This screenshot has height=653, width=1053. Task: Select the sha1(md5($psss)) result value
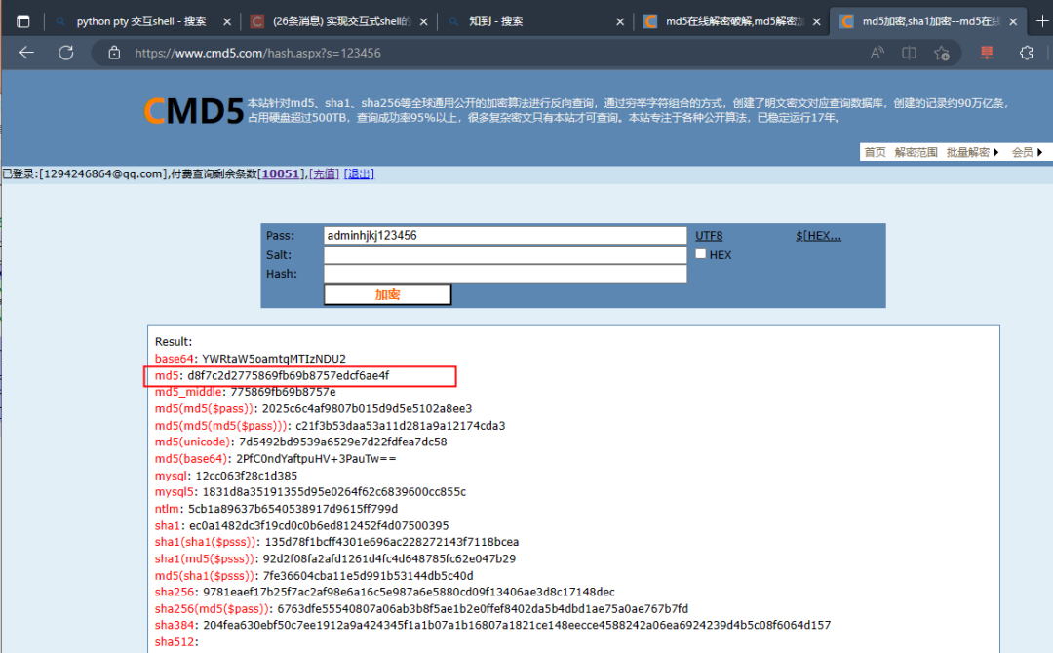tap(389, 558)
